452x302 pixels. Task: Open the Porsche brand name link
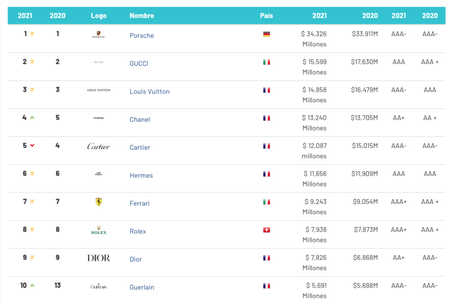142,36
